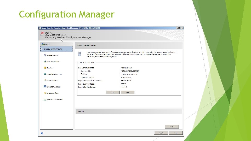Click the Connect icon in sidebar

point(42,44)
